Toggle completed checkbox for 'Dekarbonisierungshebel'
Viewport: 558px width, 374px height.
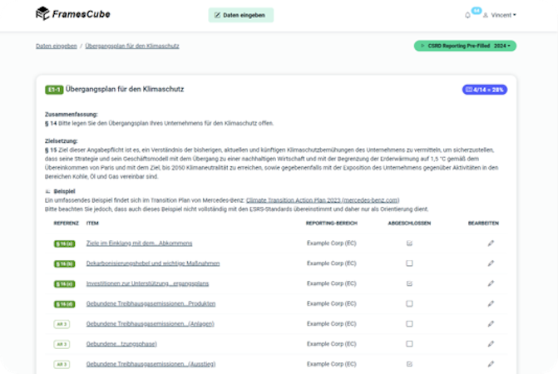click(409, 263)
